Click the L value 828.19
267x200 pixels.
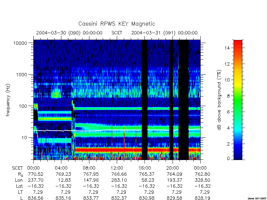[x=202, y=198]
